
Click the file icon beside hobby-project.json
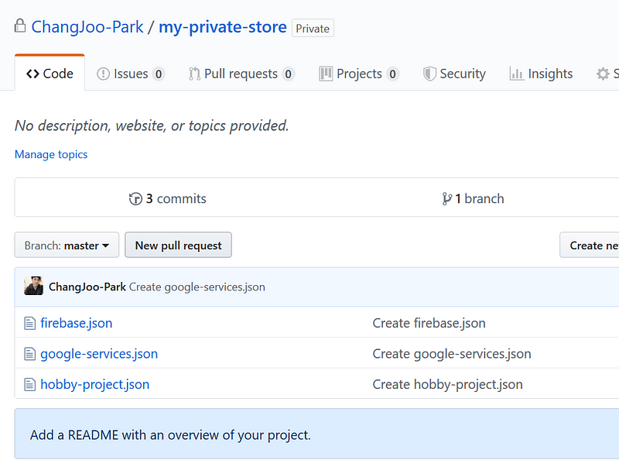(x=29, y=383)
